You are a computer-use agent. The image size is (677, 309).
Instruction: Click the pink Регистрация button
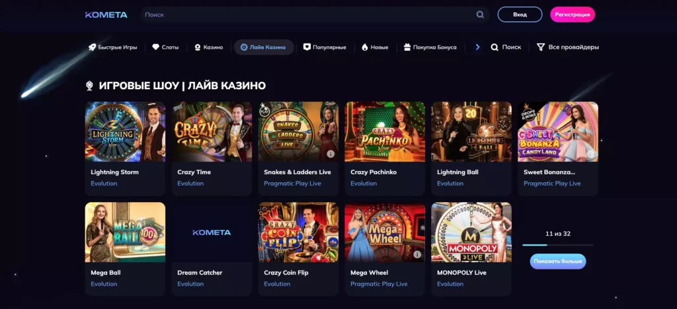pyautogui.click(x=573, y=15)
